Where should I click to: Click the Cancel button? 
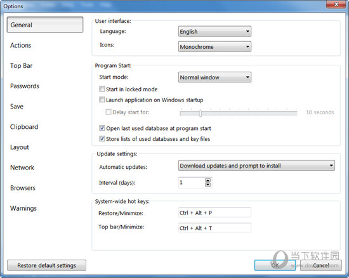coord(320,265)
